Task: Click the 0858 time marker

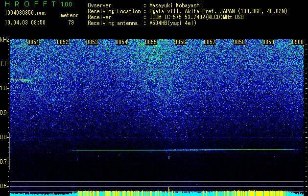Action: (239, 42)
